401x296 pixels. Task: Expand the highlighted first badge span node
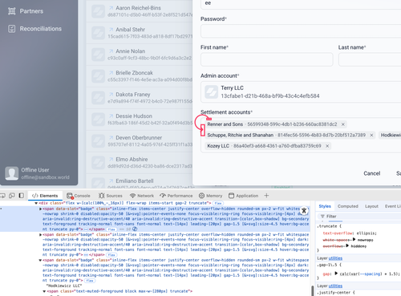point(41,209)
